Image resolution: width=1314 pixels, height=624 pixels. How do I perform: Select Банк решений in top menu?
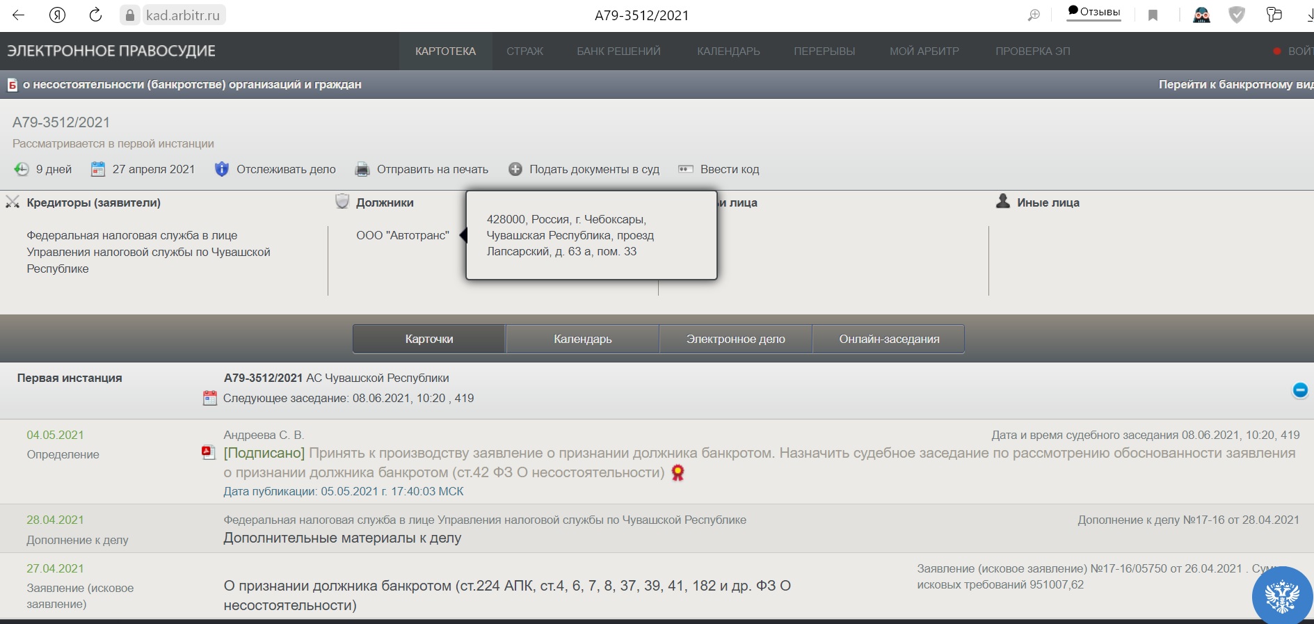click(x=618, y=51)
